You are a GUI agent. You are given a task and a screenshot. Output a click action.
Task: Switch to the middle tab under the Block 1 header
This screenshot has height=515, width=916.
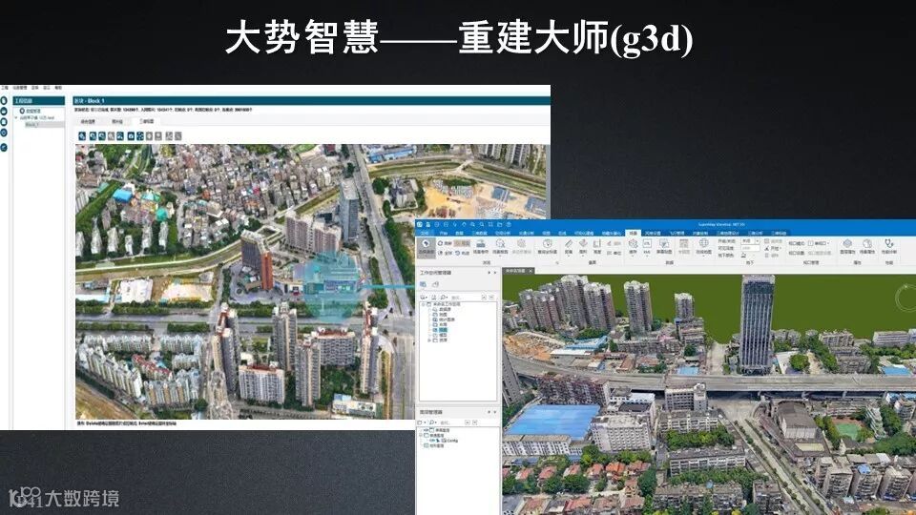(117, 121)
